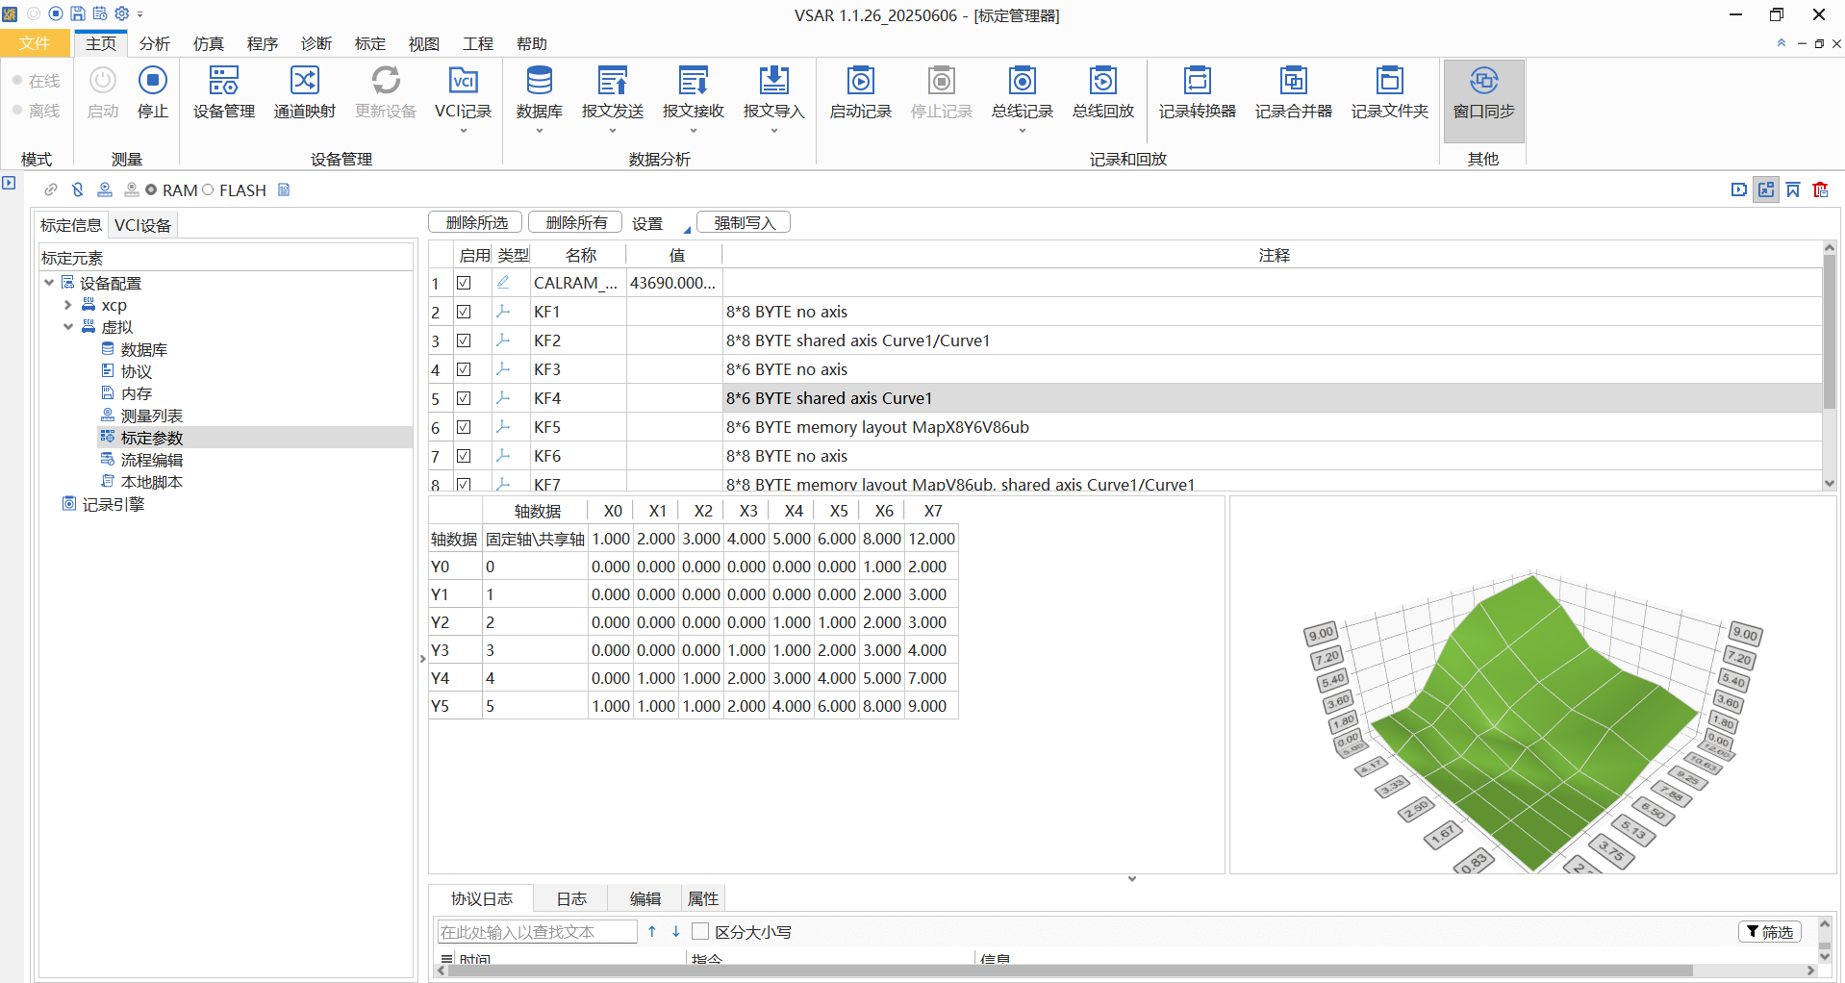Uncheck enable box for CALRAM row
Viewport: 1845px width, 983px height.
pyautogui.click(x=464, y=283)
